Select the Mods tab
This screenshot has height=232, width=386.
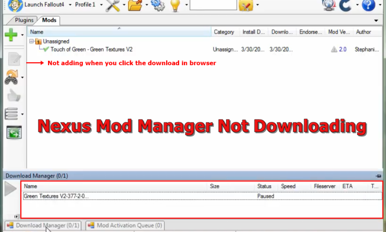[49, 20]
